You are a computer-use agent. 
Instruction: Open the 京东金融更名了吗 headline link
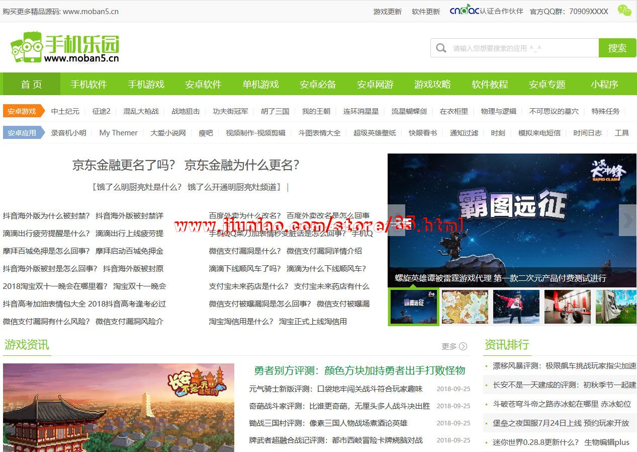[186, 165]
